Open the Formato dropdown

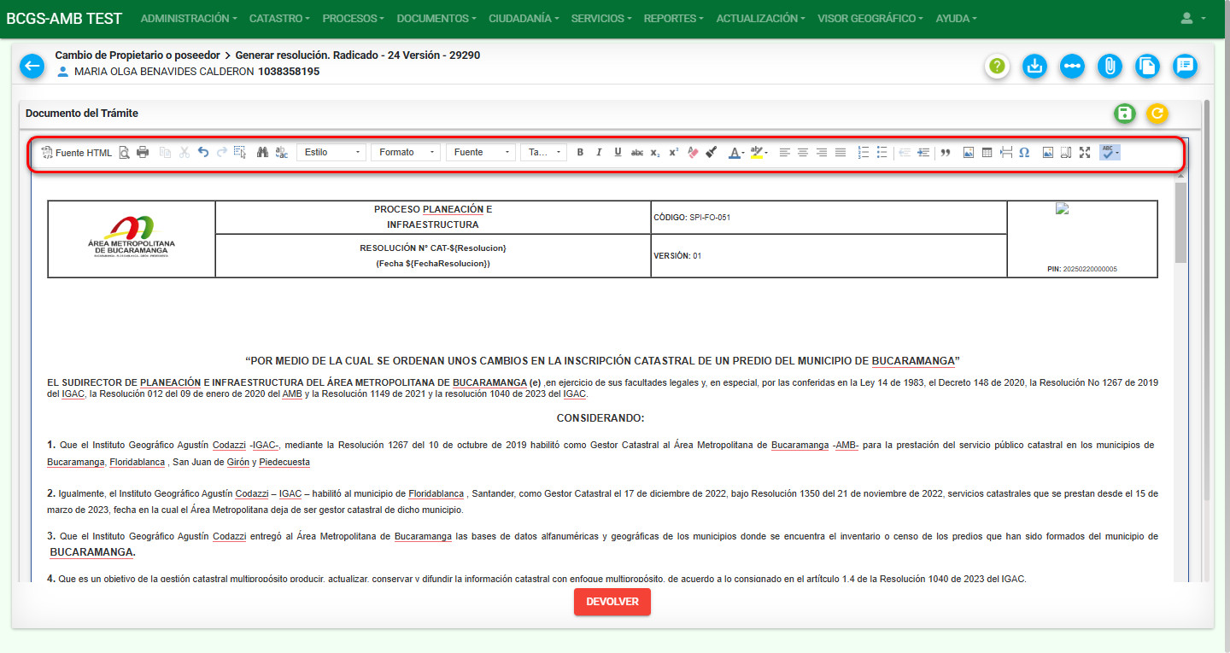pyautogui.click(x=406, y=153)
